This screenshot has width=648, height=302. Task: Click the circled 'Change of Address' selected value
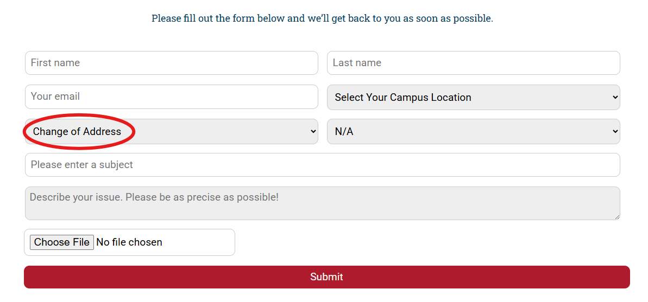coord(77,131)
